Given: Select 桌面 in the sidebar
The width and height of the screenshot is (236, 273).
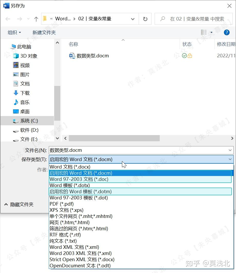Looking at the screenshot, I should click(x=25, y=111).
